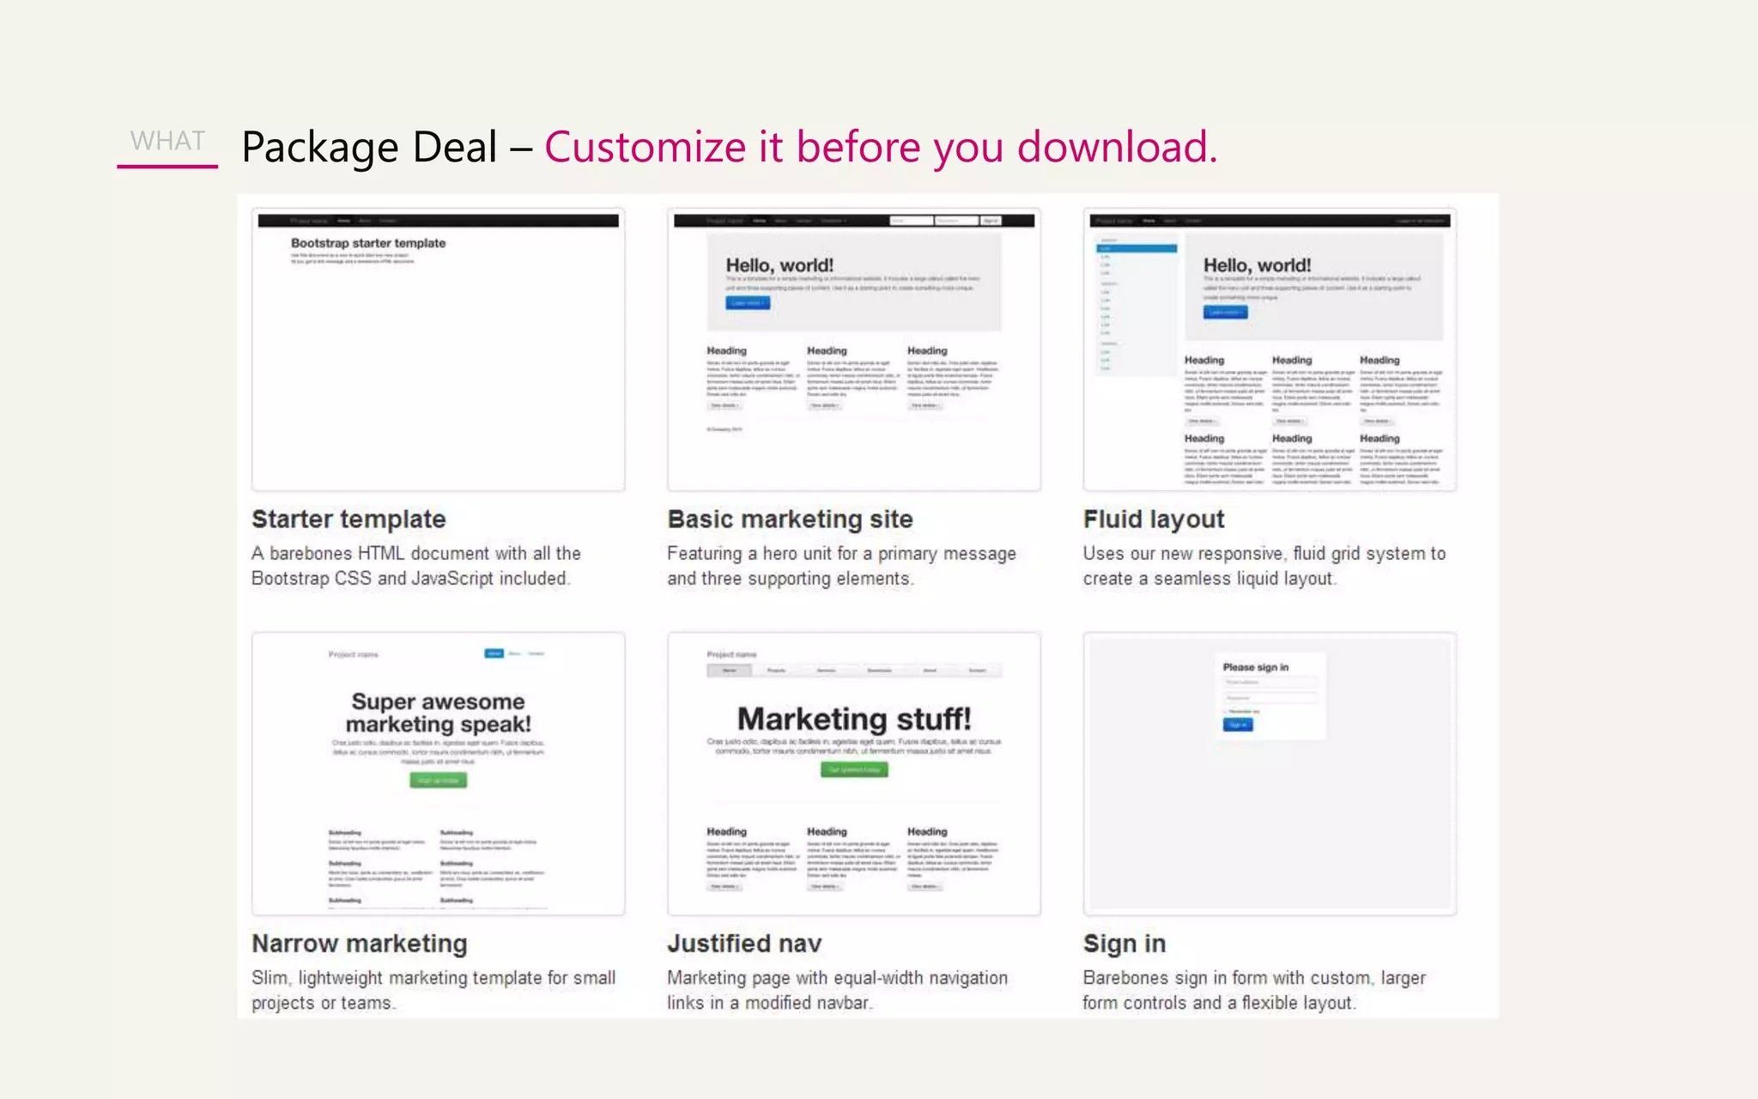
Task: Click the WHAT section label
Action: [x=167, y=141]
